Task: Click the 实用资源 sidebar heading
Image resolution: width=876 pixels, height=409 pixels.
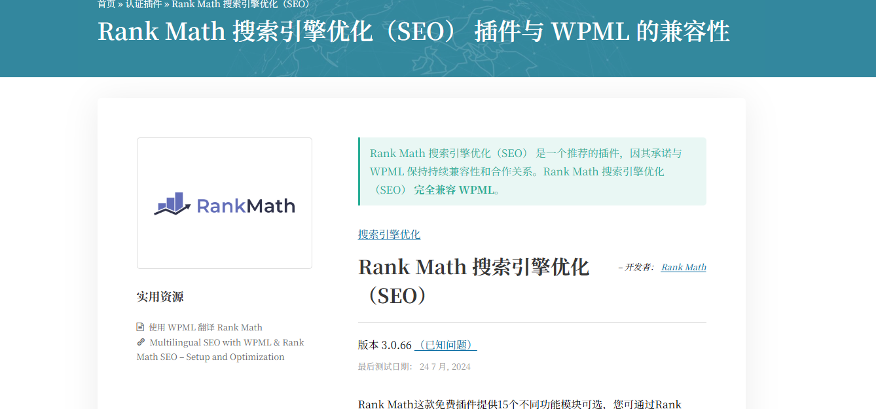Action: (x=160, y=296)
